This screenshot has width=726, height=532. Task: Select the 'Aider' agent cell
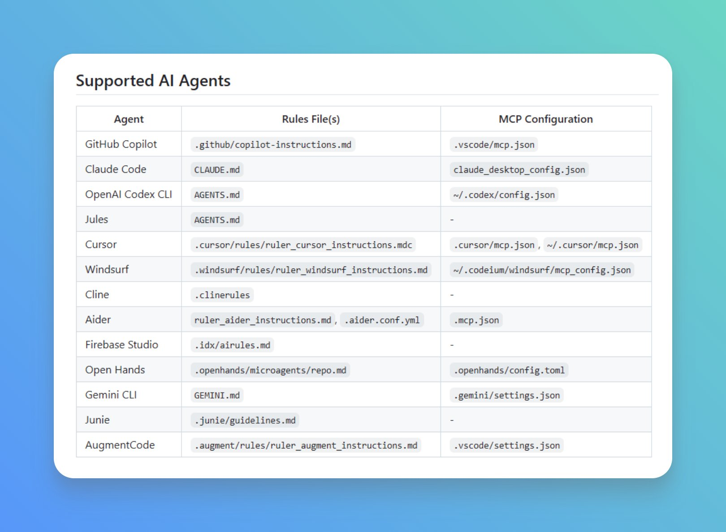[x=129, y=320]
